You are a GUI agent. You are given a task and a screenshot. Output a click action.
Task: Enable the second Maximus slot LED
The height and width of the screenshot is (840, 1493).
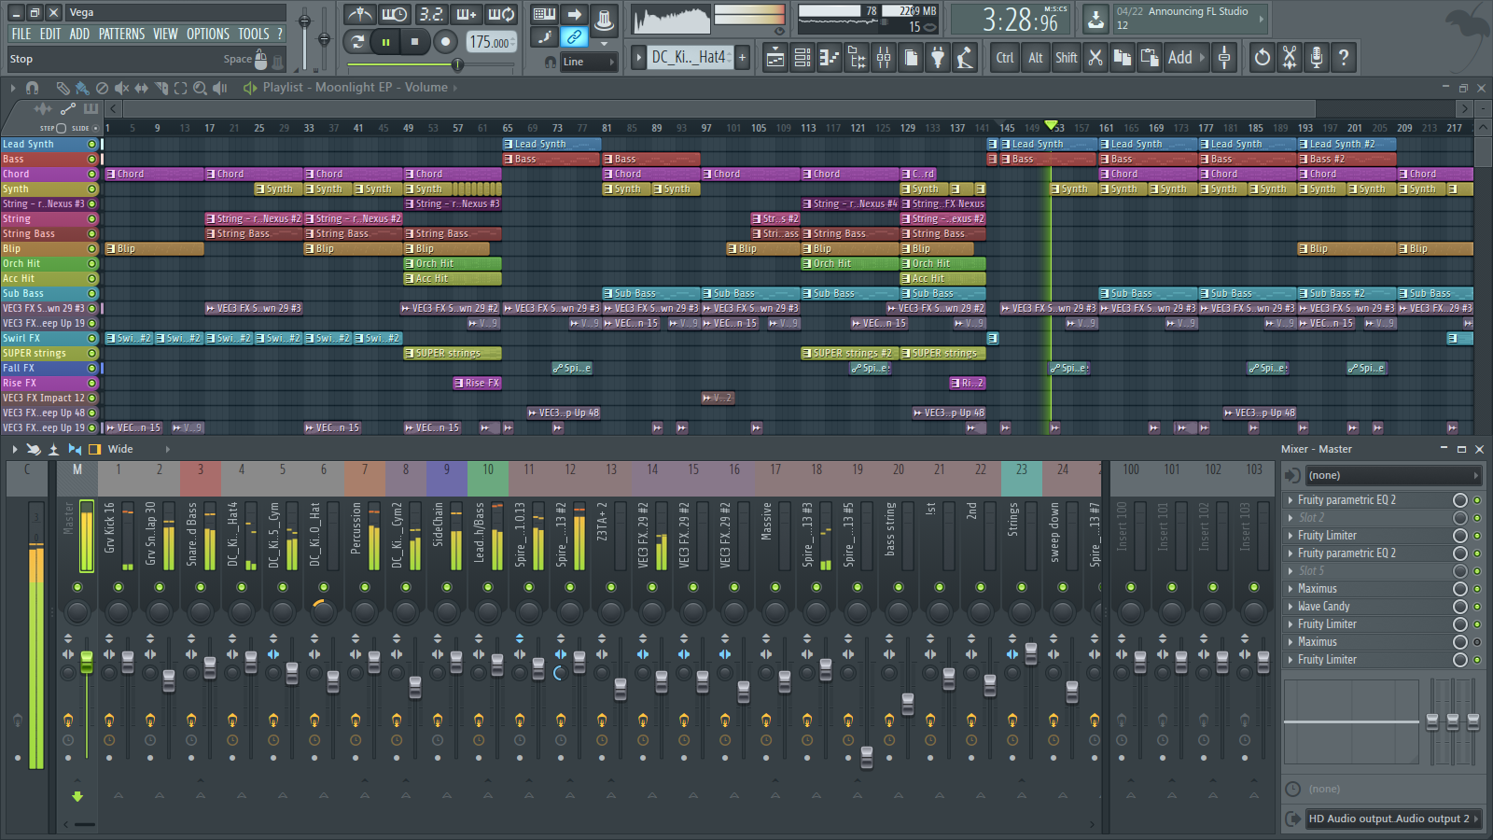pos(1477,642)
